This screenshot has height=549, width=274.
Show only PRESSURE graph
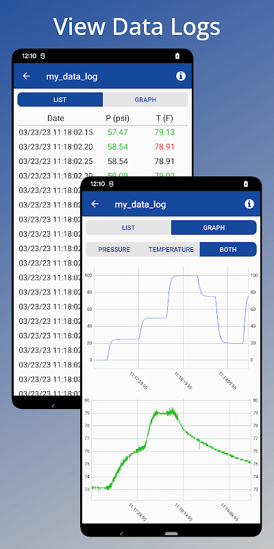[x=114, y=250]
